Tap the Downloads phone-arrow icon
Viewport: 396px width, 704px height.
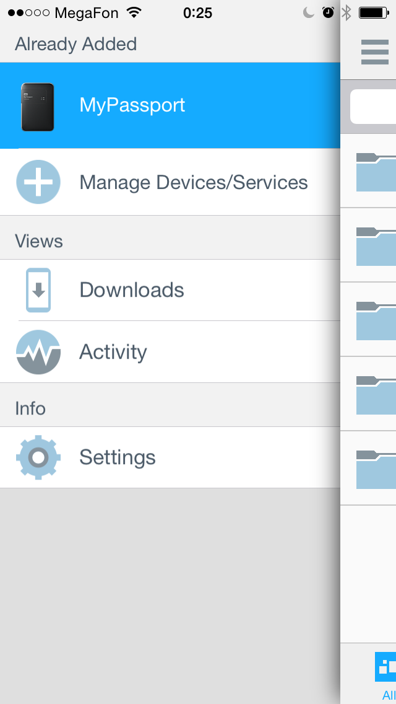(x=38, y=290)
